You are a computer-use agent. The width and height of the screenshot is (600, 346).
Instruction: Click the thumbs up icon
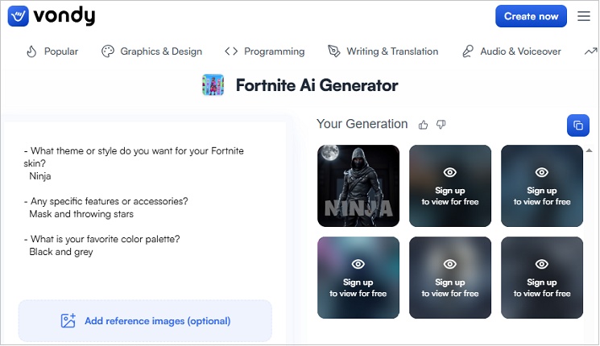pyautogui.click(x=424, y=125)
